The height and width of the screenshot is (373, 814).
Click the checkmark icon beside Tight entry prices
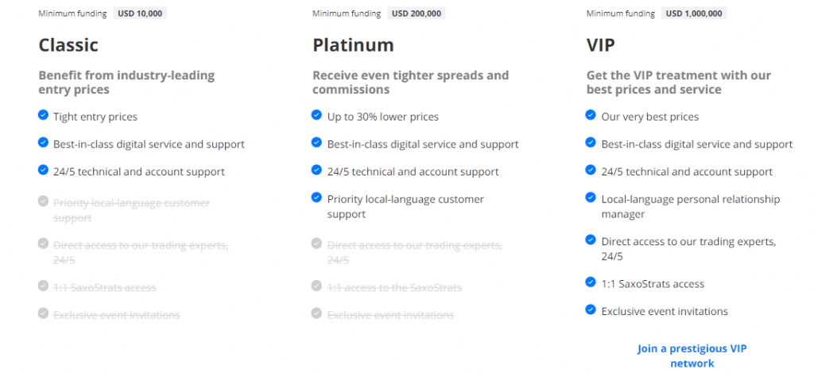(43, 115)
